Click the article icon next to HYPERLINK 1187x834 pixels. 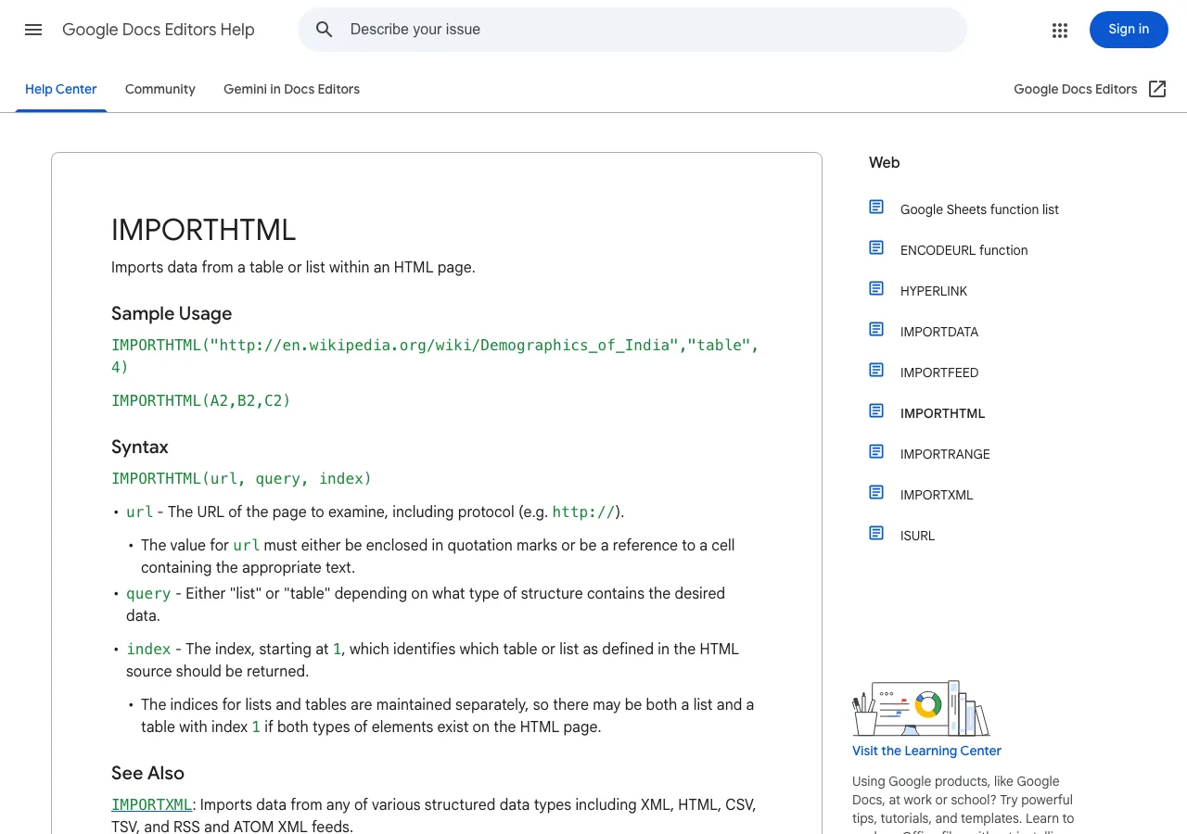pyautogui.click(x=876, y=288)
